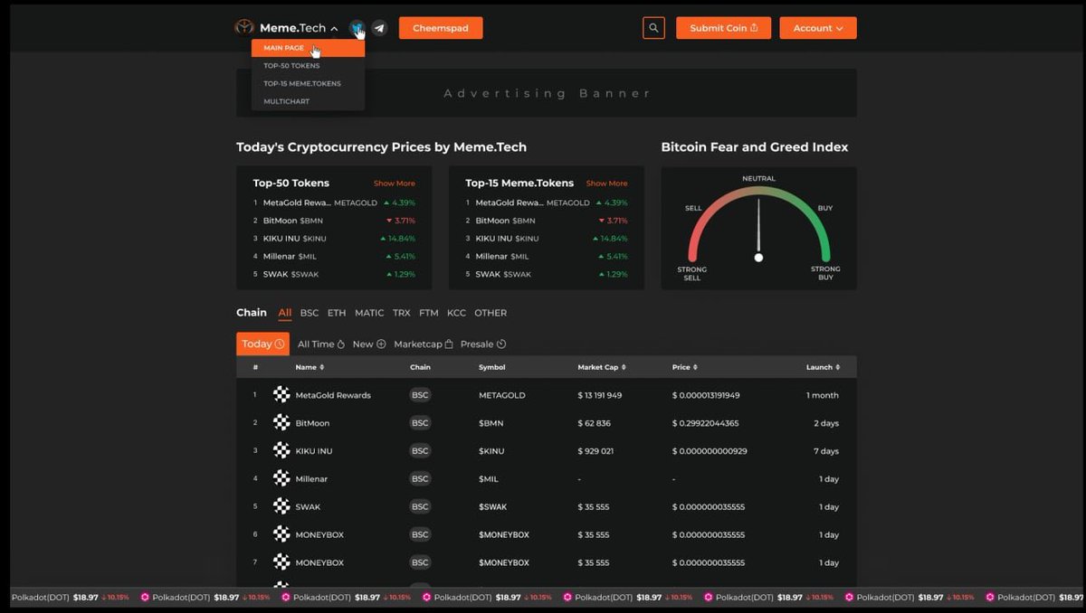Click the BSC chain badge for BitMoon
The image size is (1086, 613).
pos(420,423)
